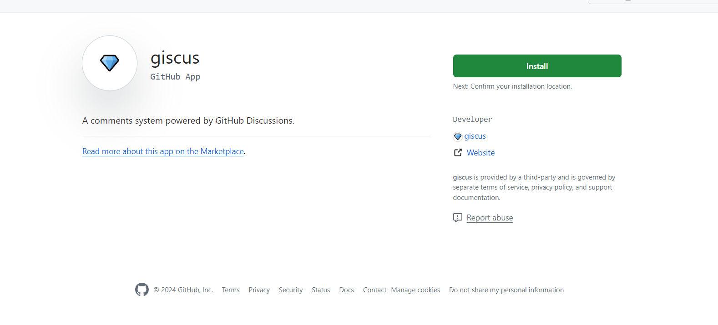This screenshot has width=718, height=325.
Task: Click Do not share my personal information
Action: tap(506, 290)
